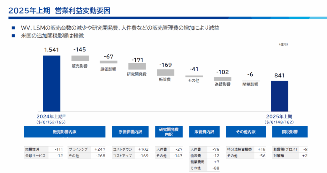Click the -8 value for 影響額(グロス)

306,149
